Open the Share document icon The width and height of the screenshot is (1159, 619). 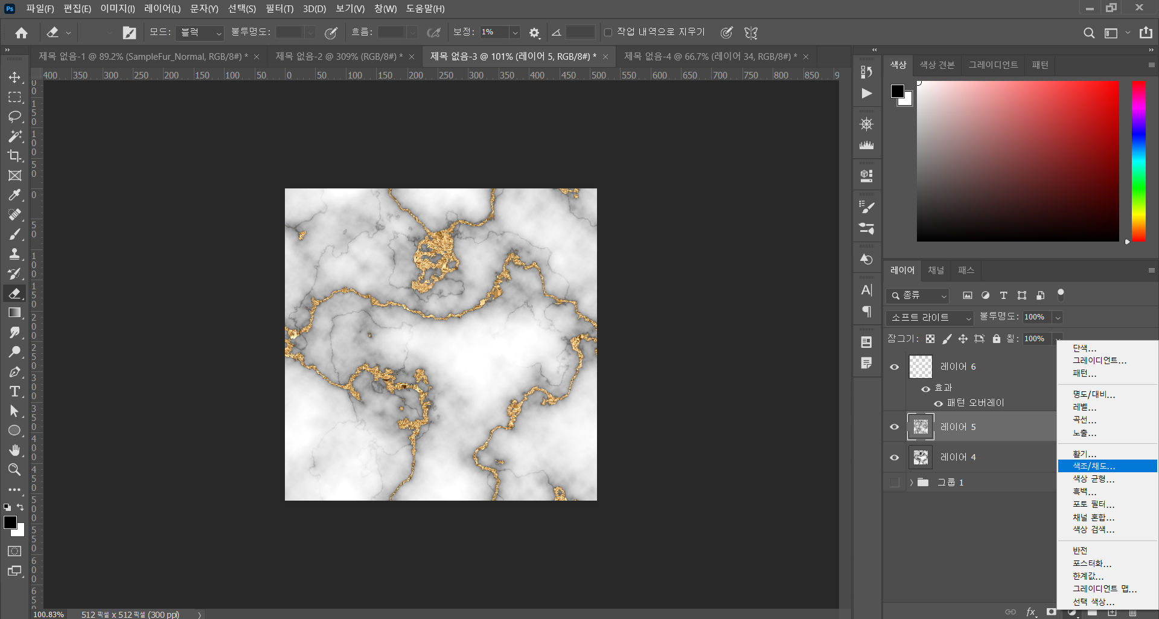pyautogui.click(x=1146, y=33)
